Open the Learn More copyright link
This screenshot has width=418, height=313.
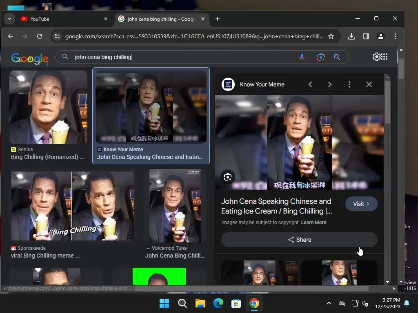313,223
